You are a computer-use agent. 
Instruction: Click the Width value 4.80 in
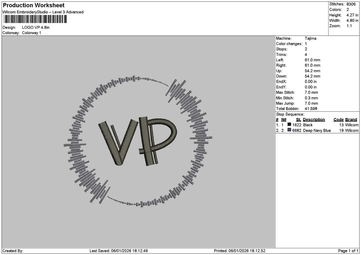[x=352, y=20]
